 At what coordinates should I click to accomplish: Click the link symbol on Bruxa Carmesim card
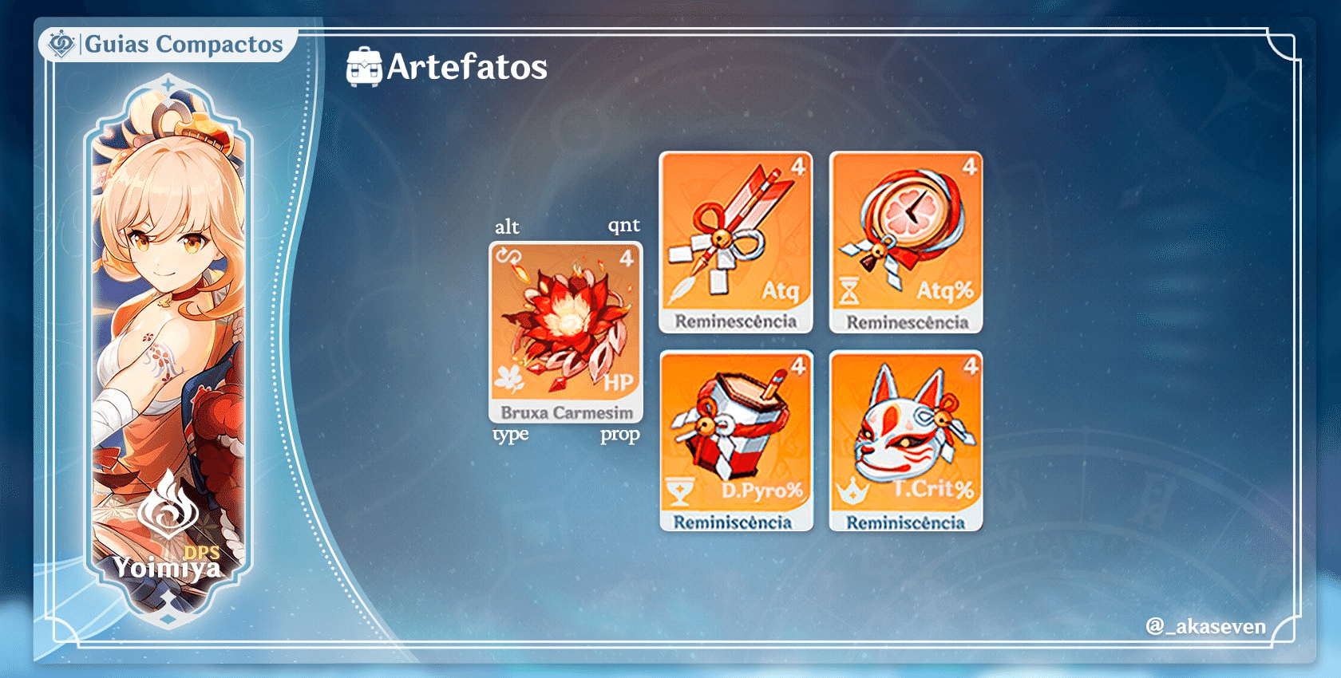[x=508, y=257]
